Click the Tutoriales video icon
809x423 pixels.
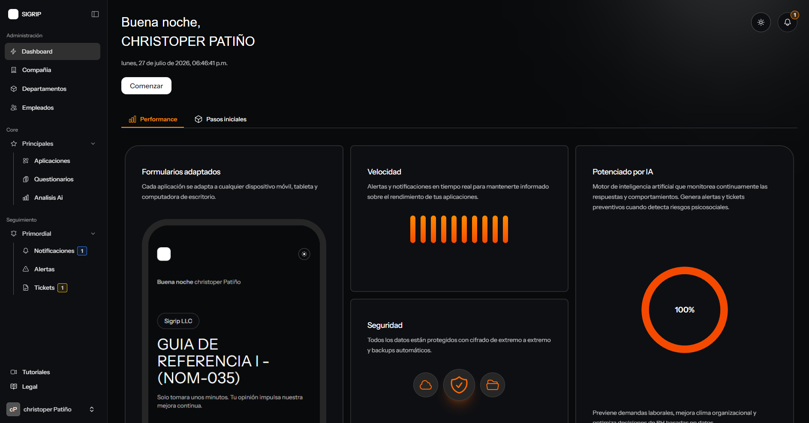(x=14, y=372)
